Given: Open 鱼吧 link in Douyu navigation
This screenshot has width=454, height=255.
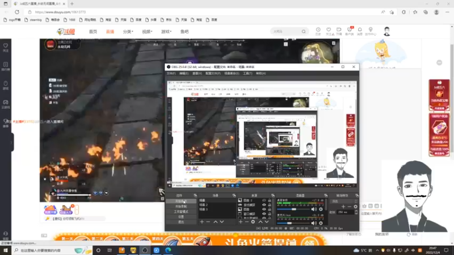Looking at the screenshot, I should pyautogui.click(x=184, y=32).
